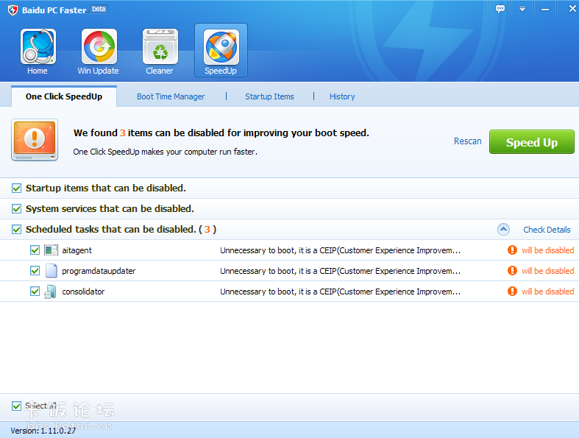Uncheck the consolidator checkbox
Viewport: 579px width, 438px height.
pyautogui.click(x=35, y=292)
